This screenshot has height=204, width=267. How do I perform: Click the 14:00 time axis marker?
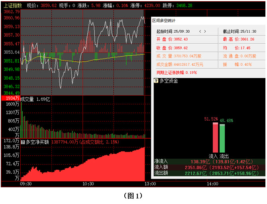point(212,184)
